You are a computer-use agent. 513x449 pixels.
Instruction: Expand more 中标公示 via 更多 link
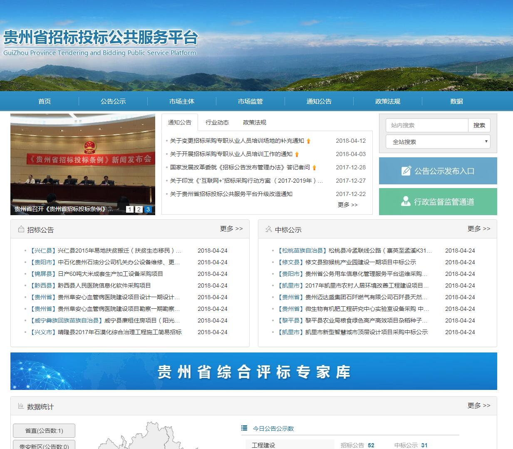[479, 229]
